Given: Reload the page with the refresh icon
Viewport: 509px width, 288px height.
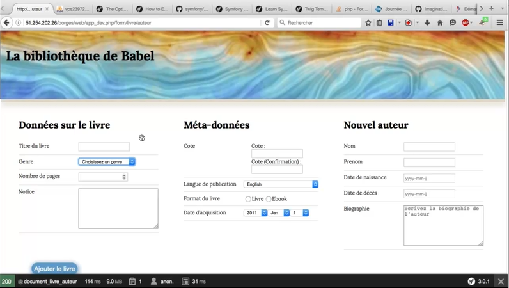Looking at the screenshot, I should click(x=267, y=22).
